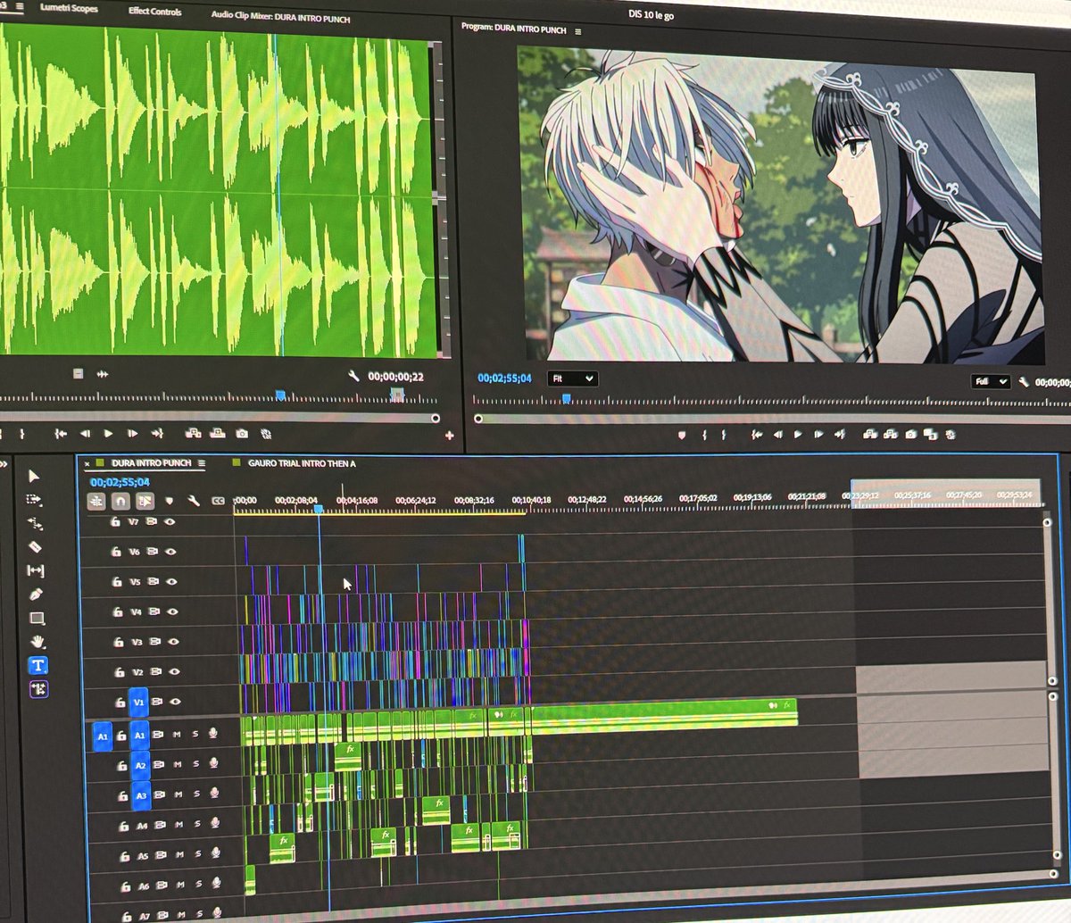Select the Track Select Forward tool
1071x923 pixels.
coord(34,500)
